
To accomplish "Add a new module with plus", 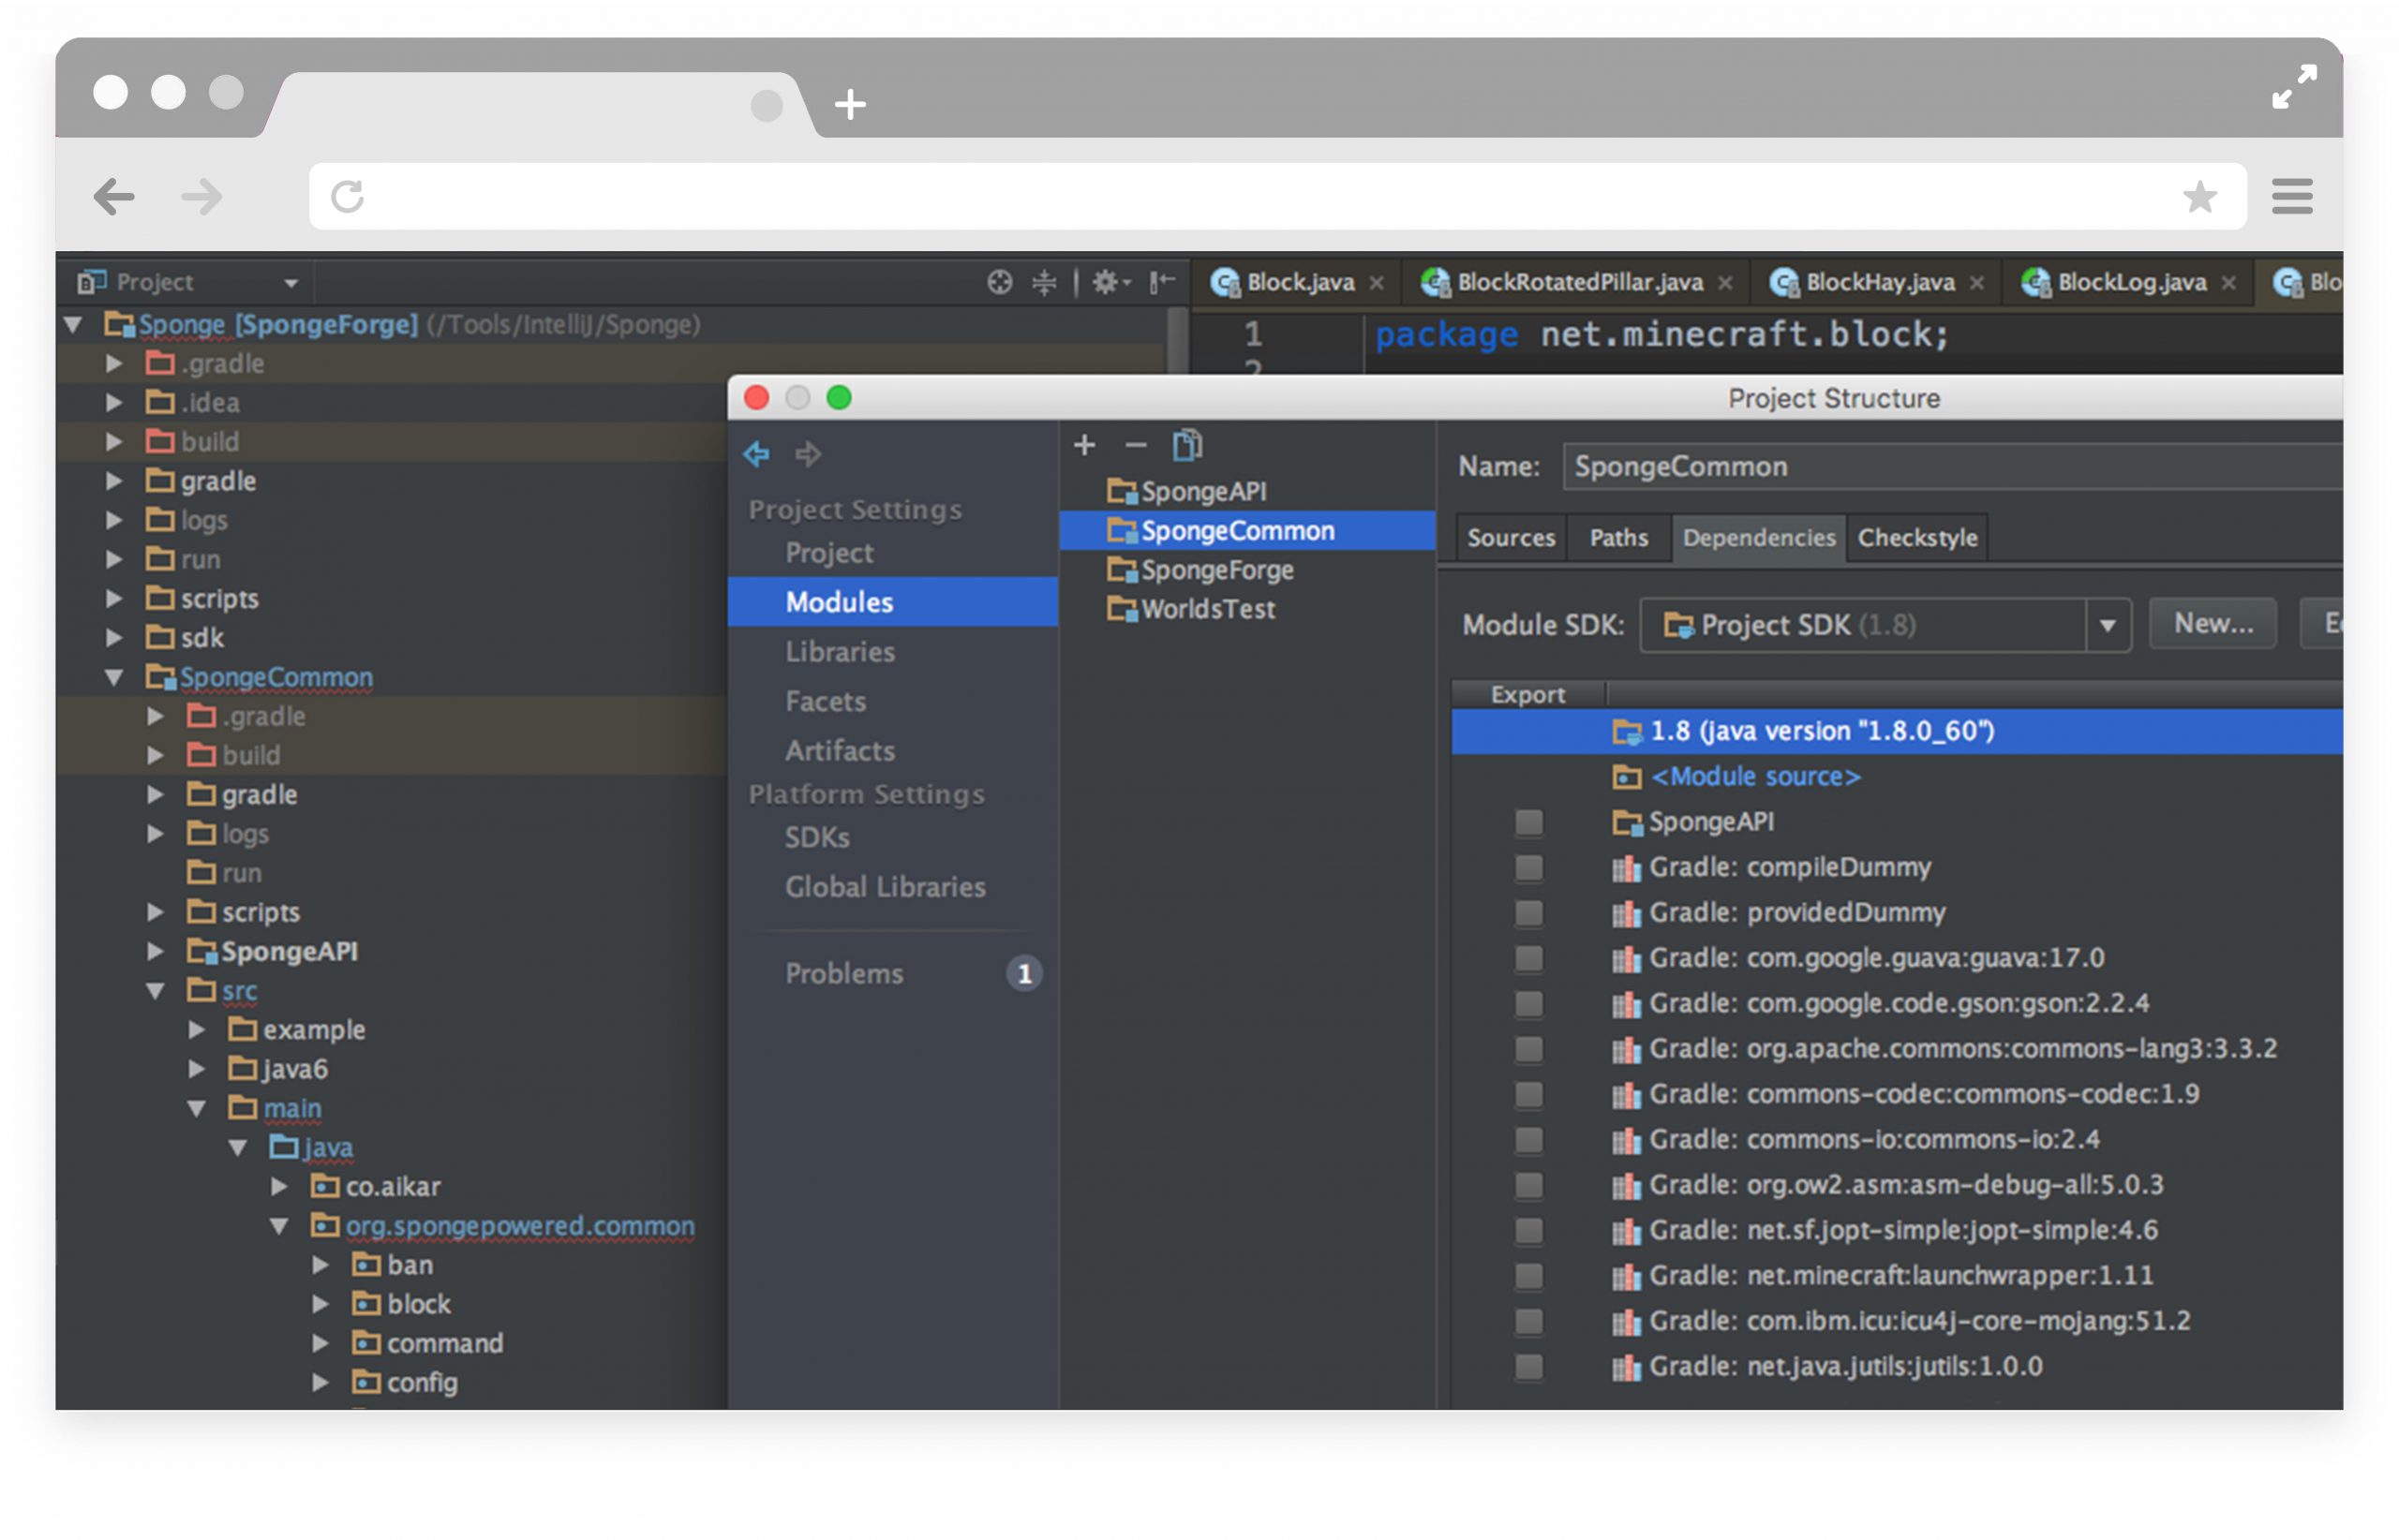I will 1084,445.
